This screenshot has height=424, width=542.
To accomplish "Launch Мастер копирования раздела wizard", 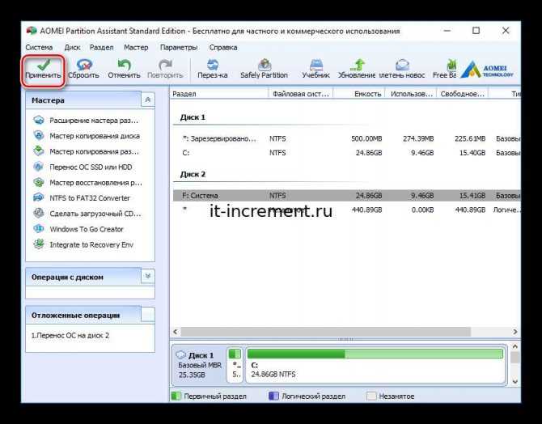I will click(86, 151).
